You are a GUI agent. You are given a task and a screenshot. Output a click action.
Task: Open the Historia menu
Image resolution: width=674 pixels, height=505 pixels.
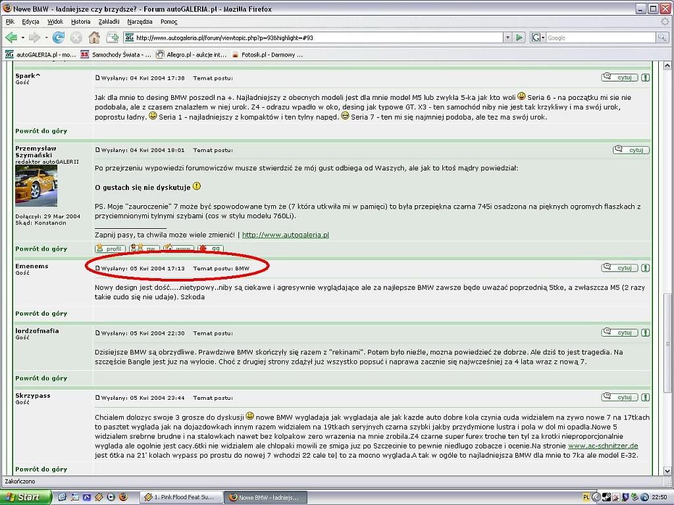(81, 22)
